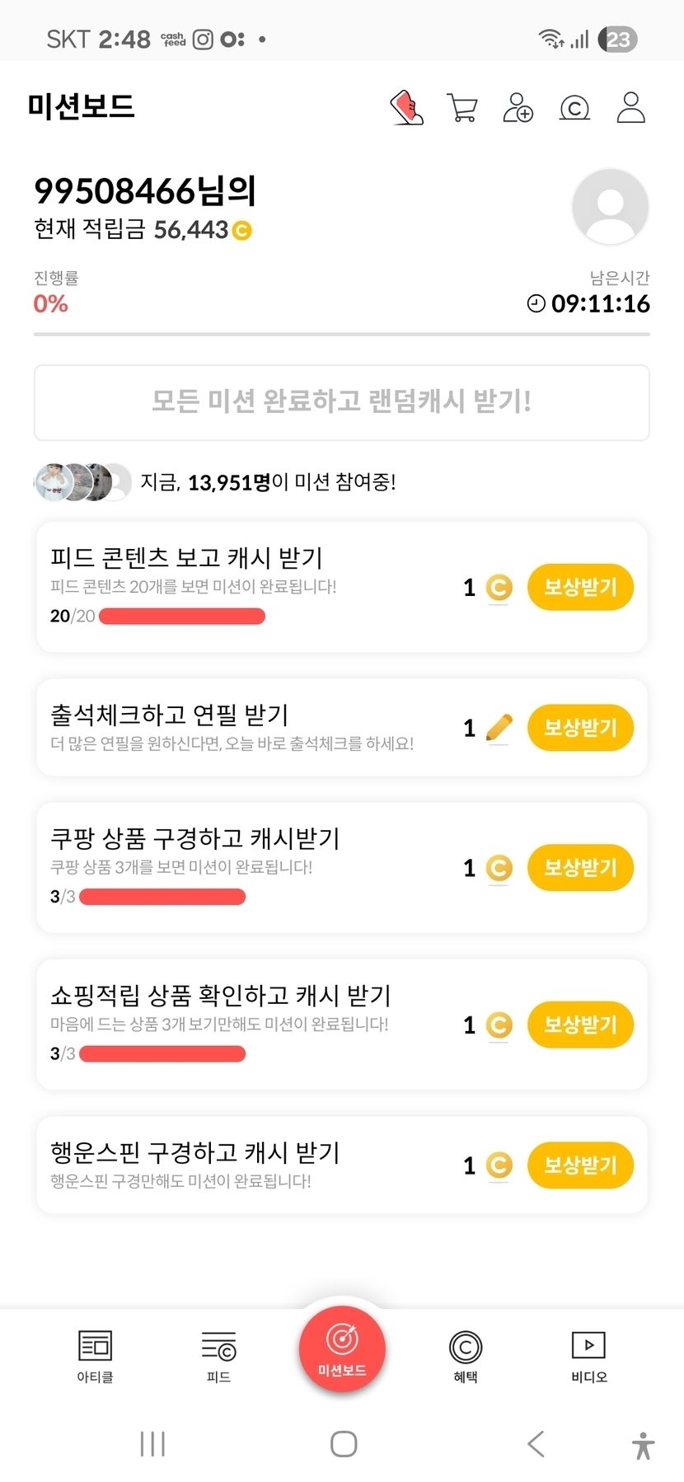Tap the red sneaker icon in header
684x1482 pixels.
(406, 107)
